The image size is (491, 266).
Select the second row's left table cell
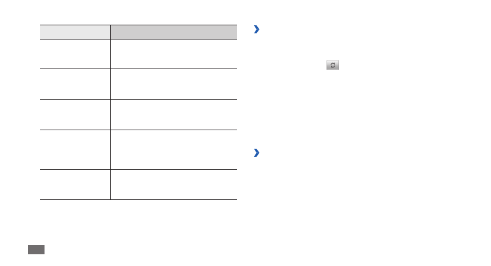click(x=75, y=84)
